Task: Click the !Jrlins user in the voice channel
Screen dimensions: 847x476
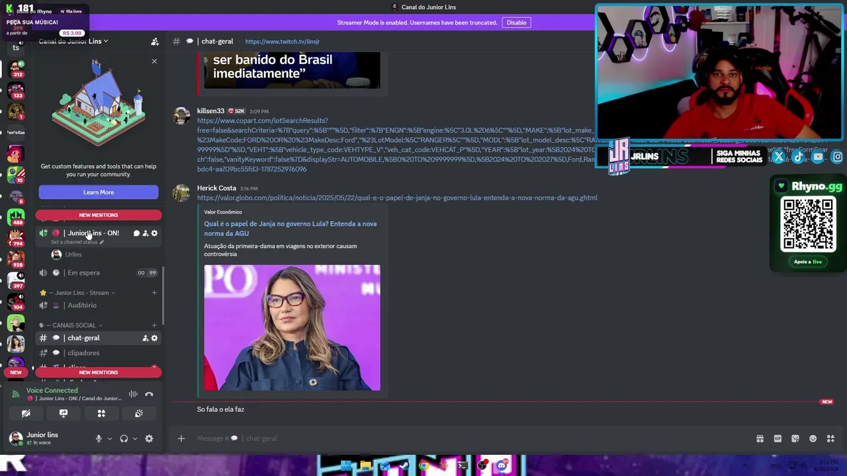Action: (x=67, y=255)
